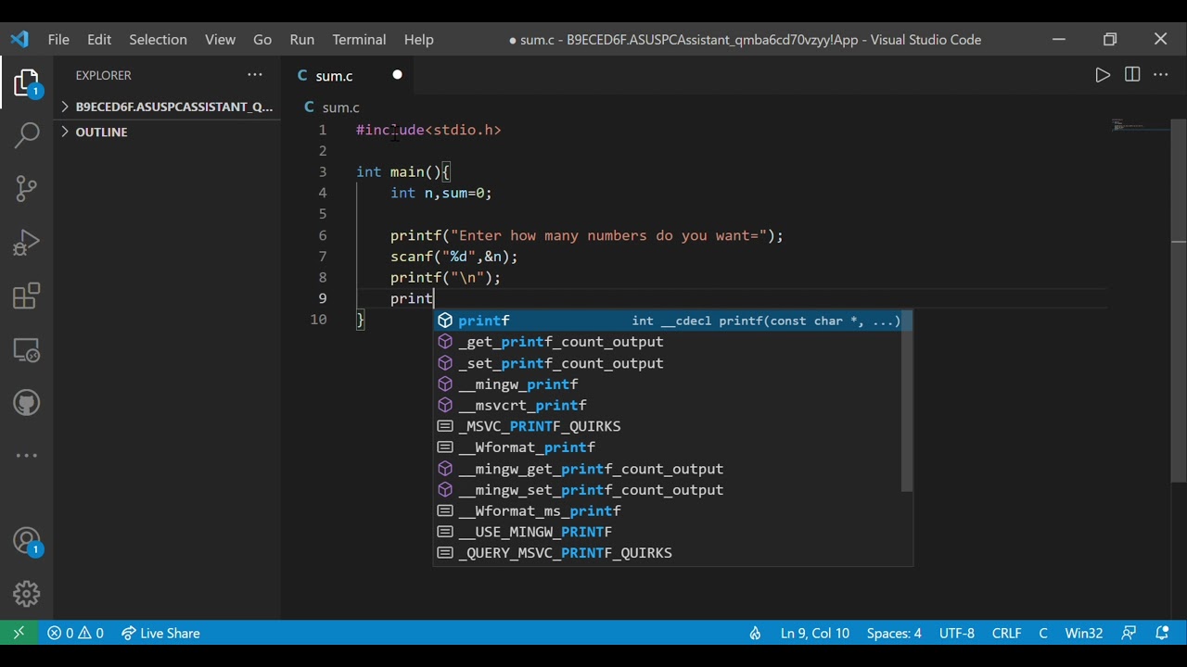The image size is (1187, 667).
Task: Click the scanf("%d",&n); code line
Action: [454, 257]
